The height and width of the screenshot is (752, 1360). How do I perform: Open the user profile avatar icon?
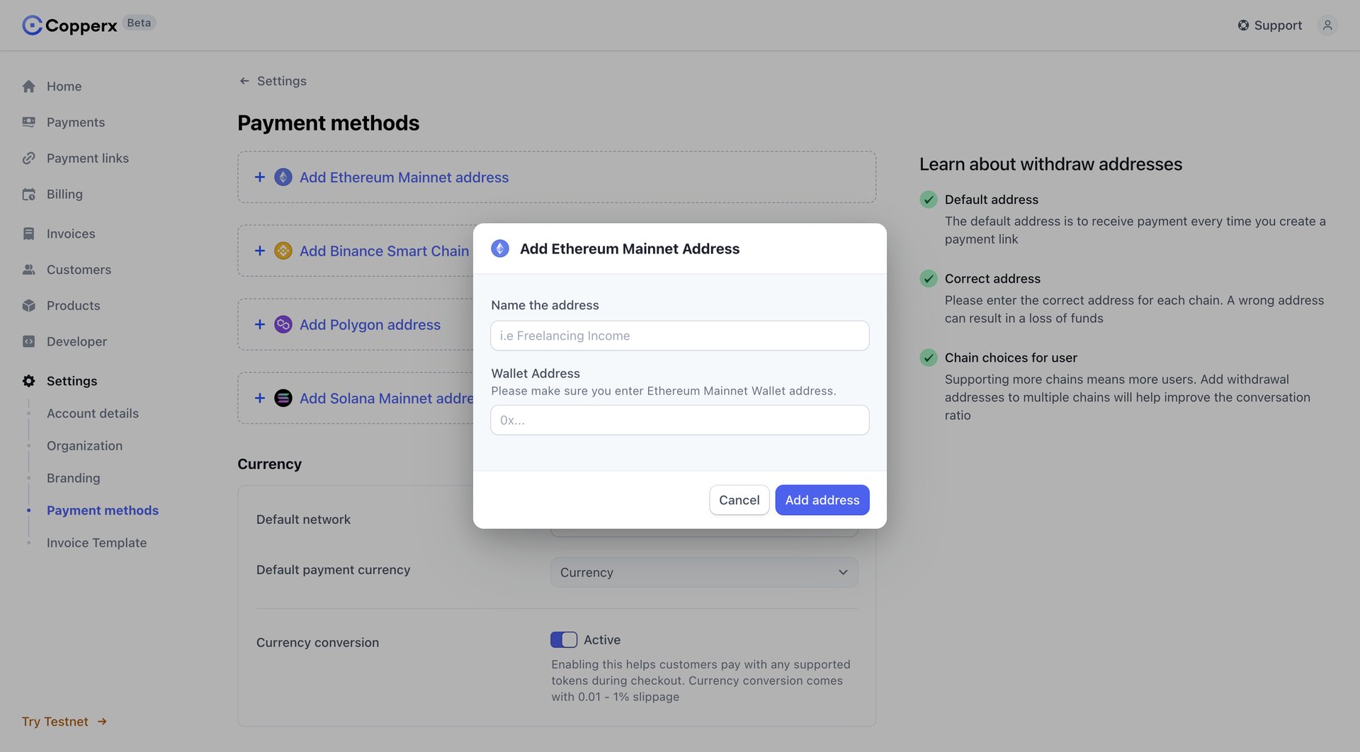point(1327,25)
